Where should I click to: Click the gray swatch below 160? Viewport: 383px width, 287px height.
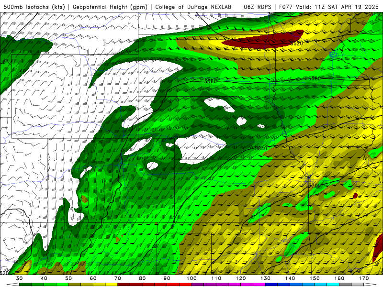(345, 285)
